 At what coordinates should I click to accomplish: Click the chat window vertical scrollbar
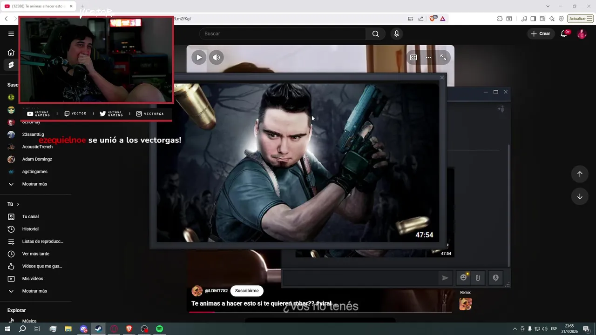coord(508,205)
